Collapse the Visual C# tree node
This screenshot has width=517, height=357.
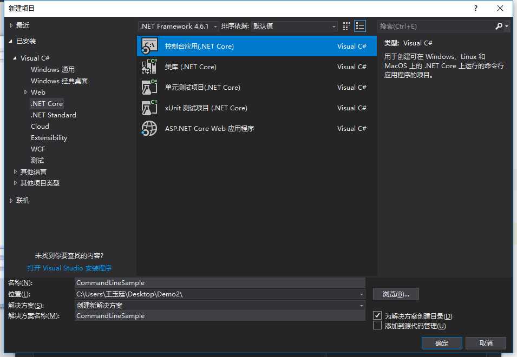pos(15,58)
